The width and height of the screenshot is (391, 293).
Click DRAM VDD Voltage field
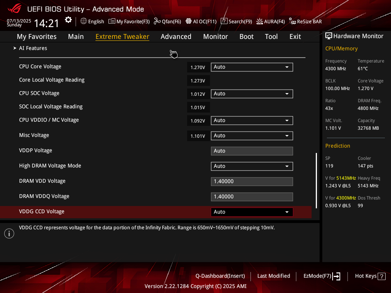pyautogui.click(x=252, y=181)
